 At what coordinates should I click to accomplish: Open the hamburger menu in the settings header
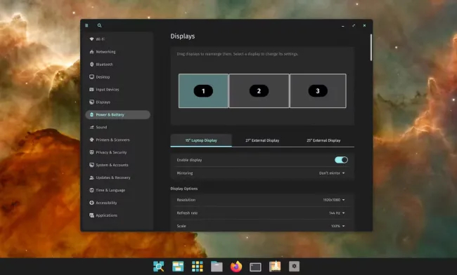tap(86, 25)
